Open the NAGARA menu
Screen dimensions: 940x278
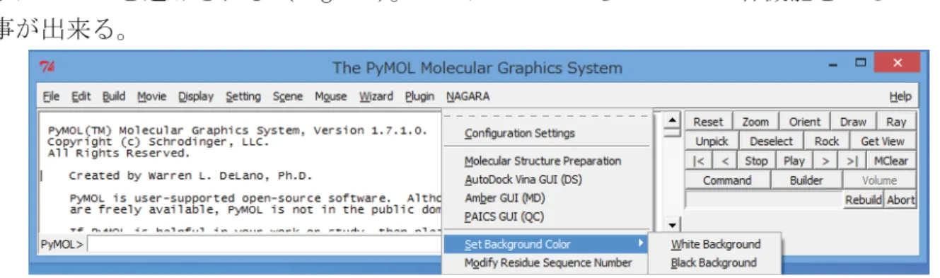[468, 96]
